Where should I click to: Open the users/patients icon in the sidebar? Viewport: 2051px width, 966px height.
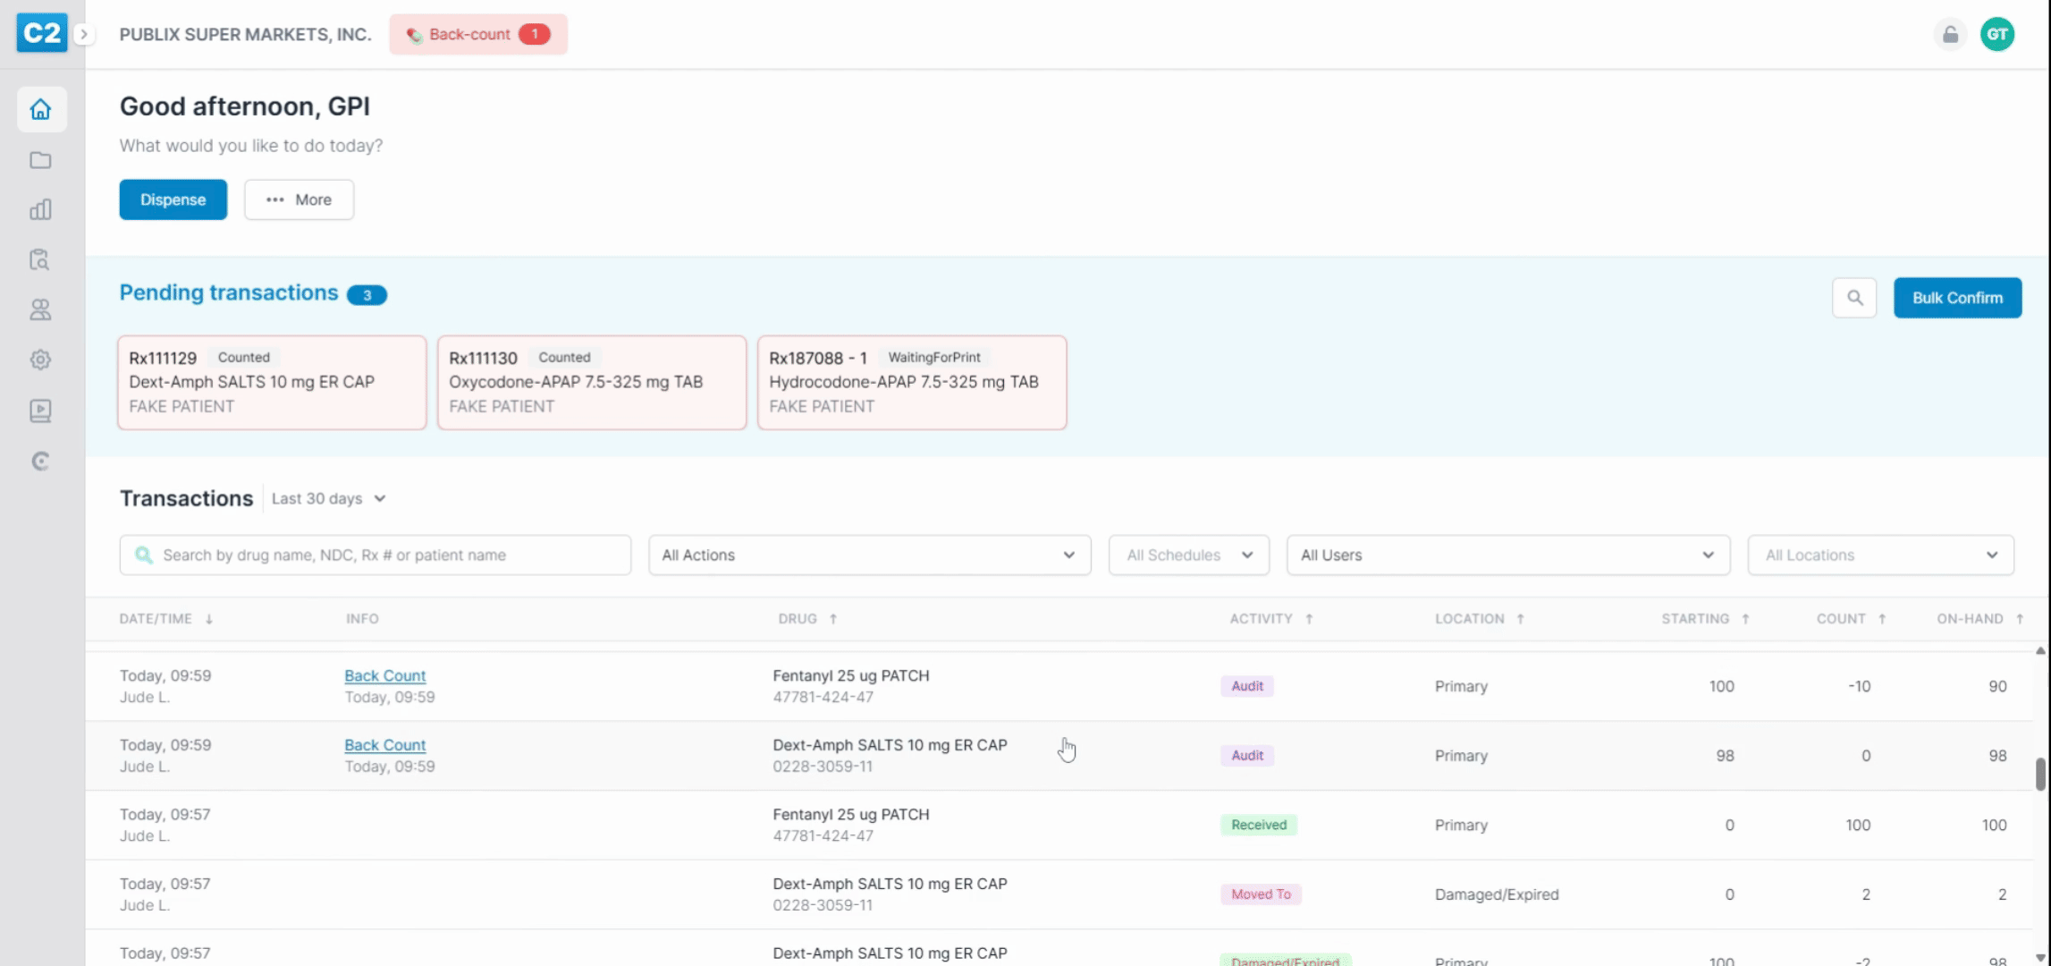click(40, 309)
